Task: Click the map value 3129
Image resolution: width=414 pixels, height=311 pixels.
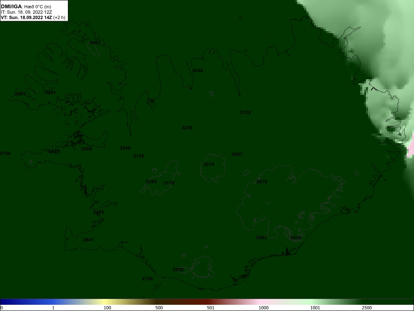Action: 139,156
